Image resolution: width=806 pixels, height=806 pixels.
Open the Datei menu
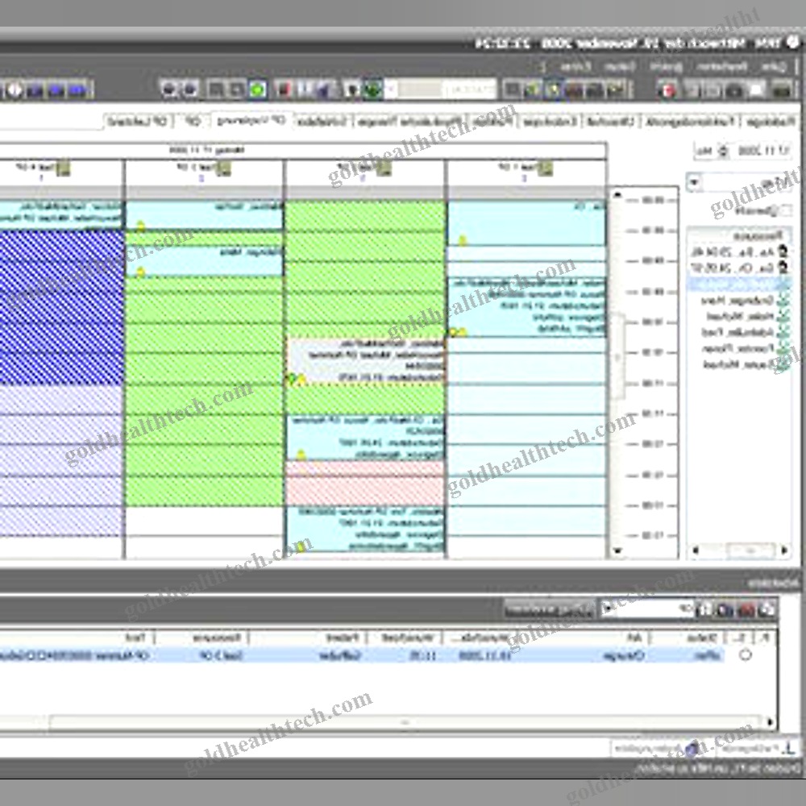pyautogui.click(x=774, y=66)
